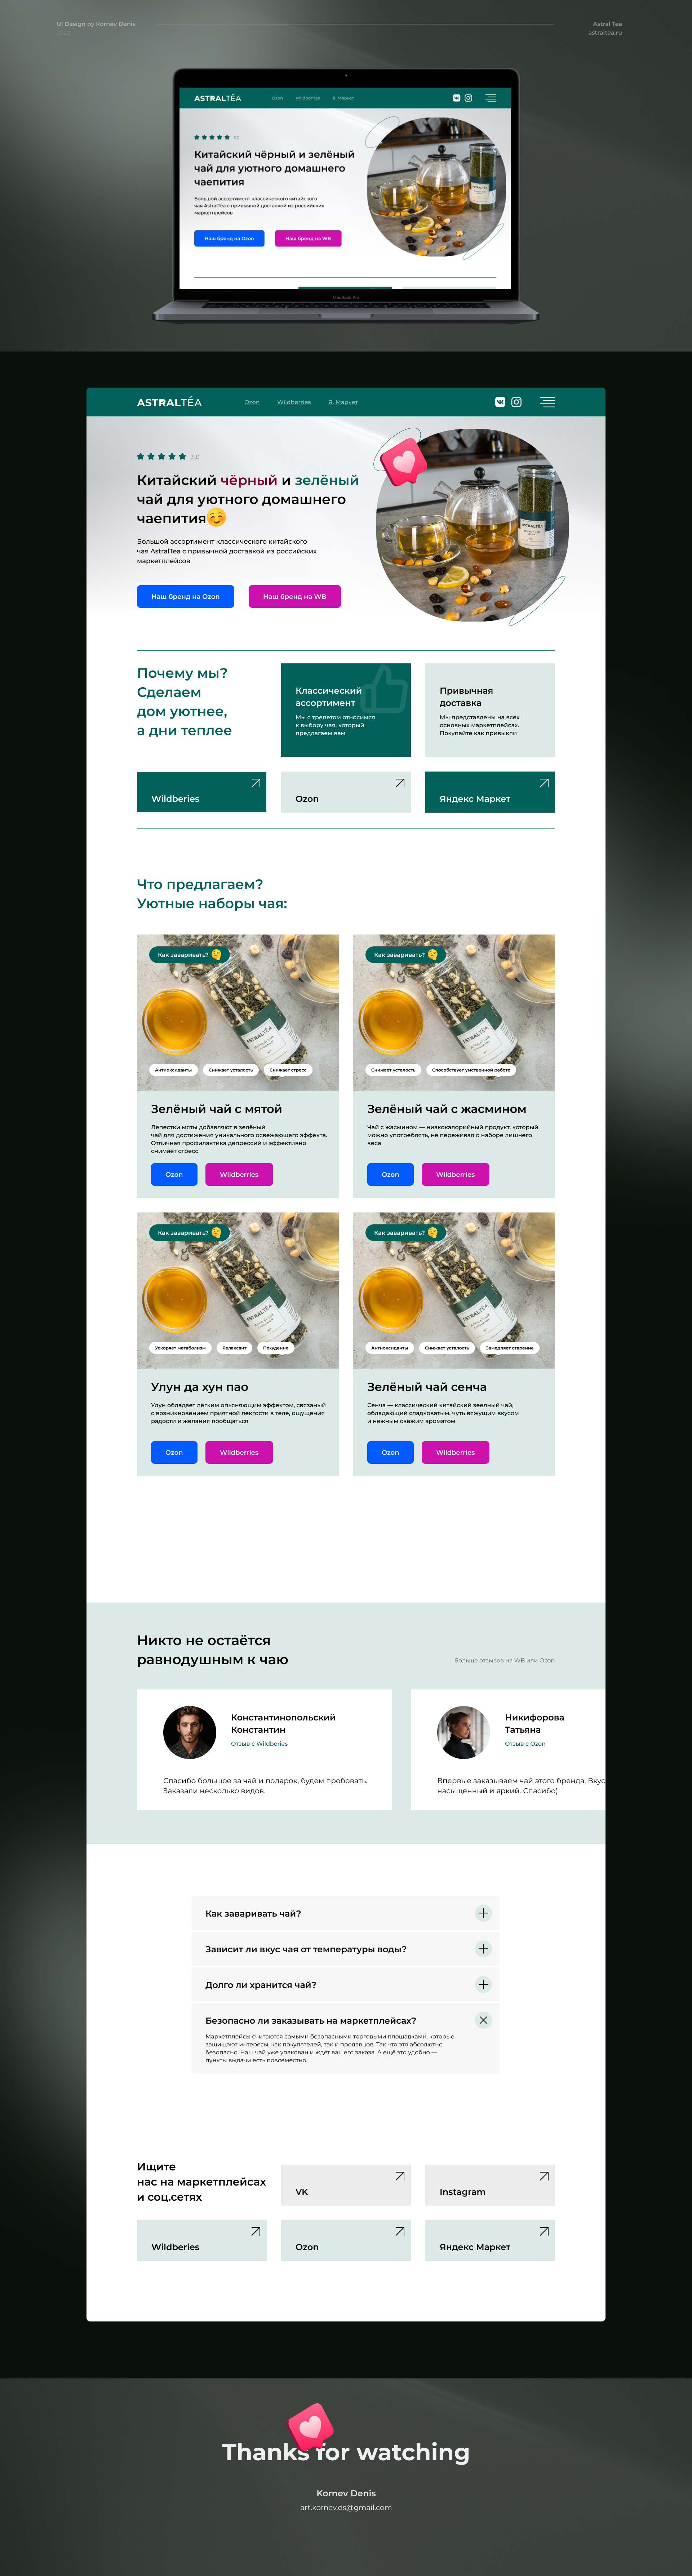Open the Wildberries link in the header nav
The image size is (692, 2576).
point(294,402)
